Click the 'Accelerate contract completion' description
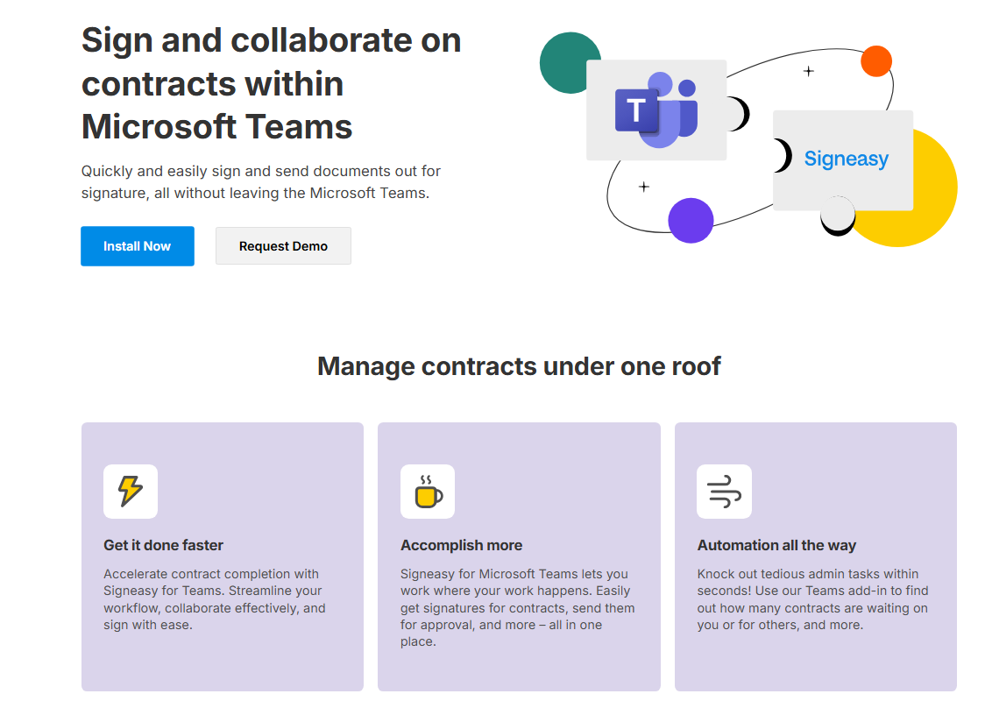The width and height of the screenshot is (985, 708). (x=215, y=599)
